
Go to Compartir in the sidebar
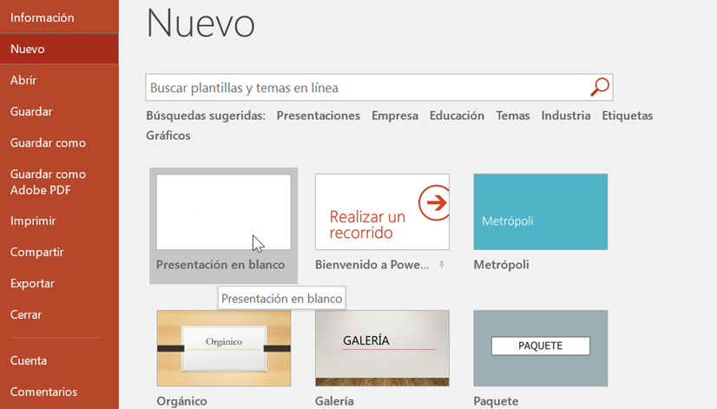37,252
